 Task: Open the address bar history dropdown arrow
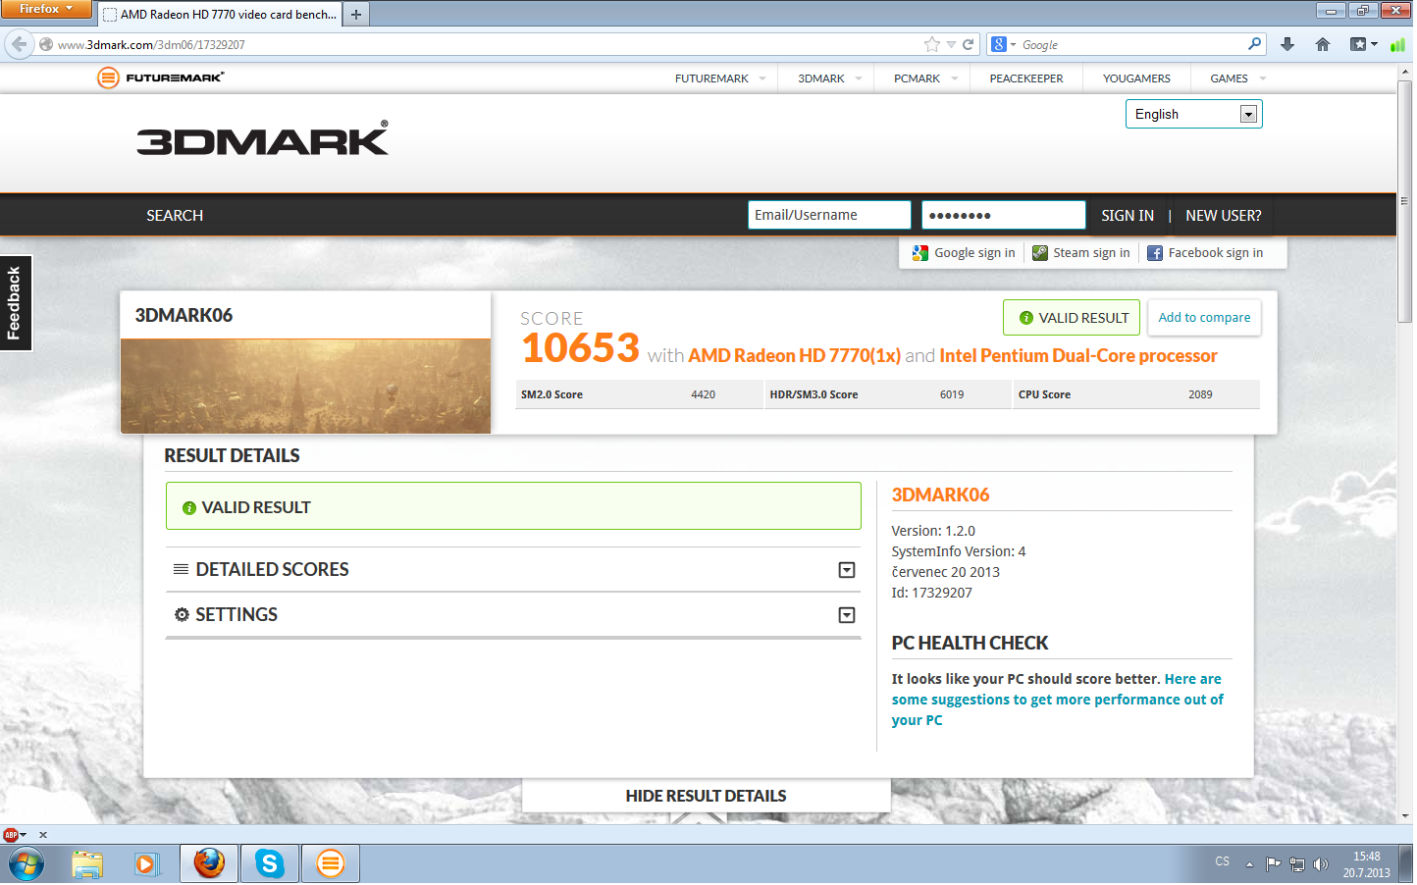coord(951,45)
